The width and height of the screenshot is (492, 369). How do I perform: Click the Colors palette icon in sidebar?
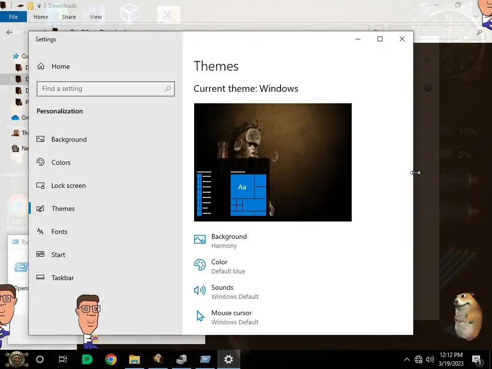[40, 162]
